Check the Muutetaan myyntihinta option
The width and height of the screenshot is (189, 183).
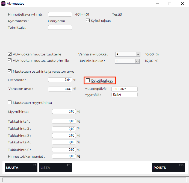click(x=10, y=103)
